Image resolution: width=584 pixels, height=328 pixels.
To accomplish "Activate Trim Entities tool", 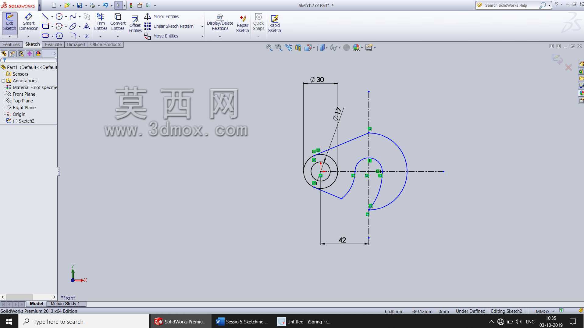I will pyautogui.click(x=101, y=22).
